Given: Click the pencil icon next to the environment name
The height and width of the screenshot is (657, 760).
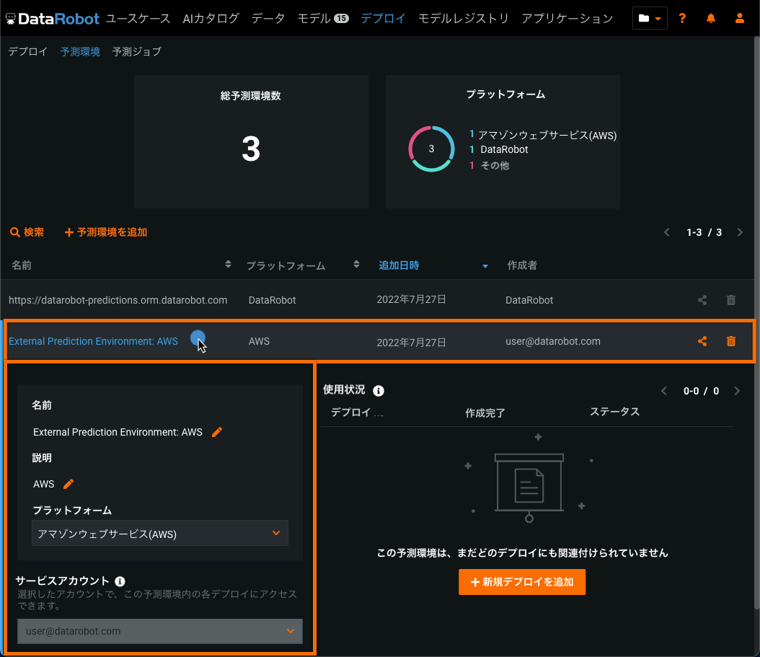Looking at the screenshot, I should [x=217, y=432].
